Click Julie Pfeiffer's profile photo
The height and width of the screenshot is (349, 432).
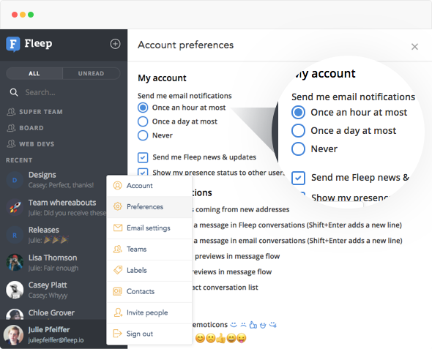coord(13,335)
